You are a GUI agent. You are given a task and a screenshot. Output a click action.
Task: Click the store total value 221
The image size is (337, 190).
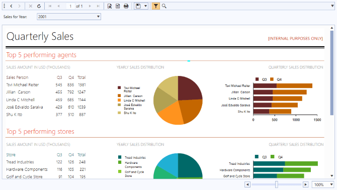pos(82,169)
